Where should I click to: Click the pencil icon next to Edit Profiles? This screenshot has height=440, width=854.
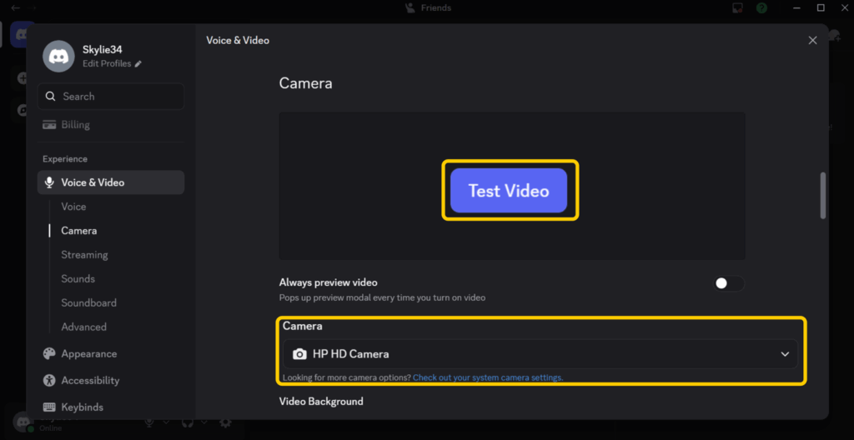point(138,63)
